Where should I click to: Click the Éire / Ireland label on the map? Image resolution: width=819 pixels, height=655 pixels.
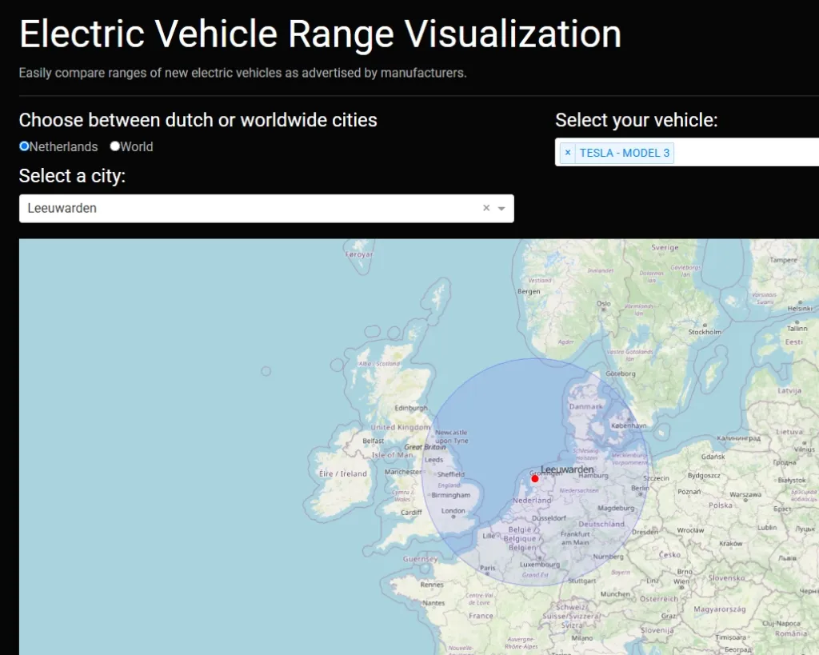point(342,473)
